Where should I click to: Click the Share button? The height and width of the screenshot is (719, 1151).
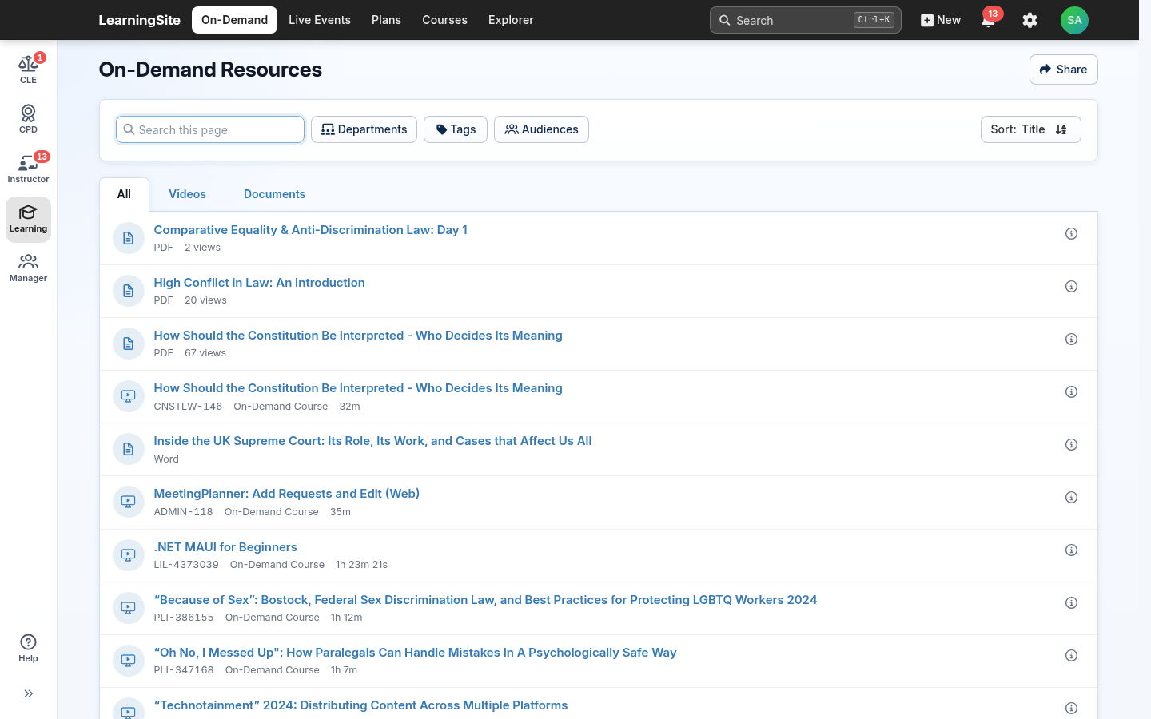coord(1063,70)
